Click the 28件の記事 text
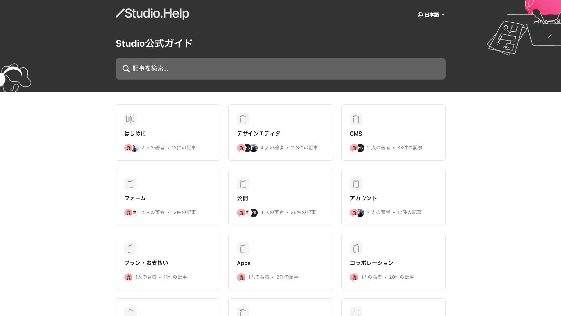This screenshot has width=561, height=316. [x=303, y=212]
